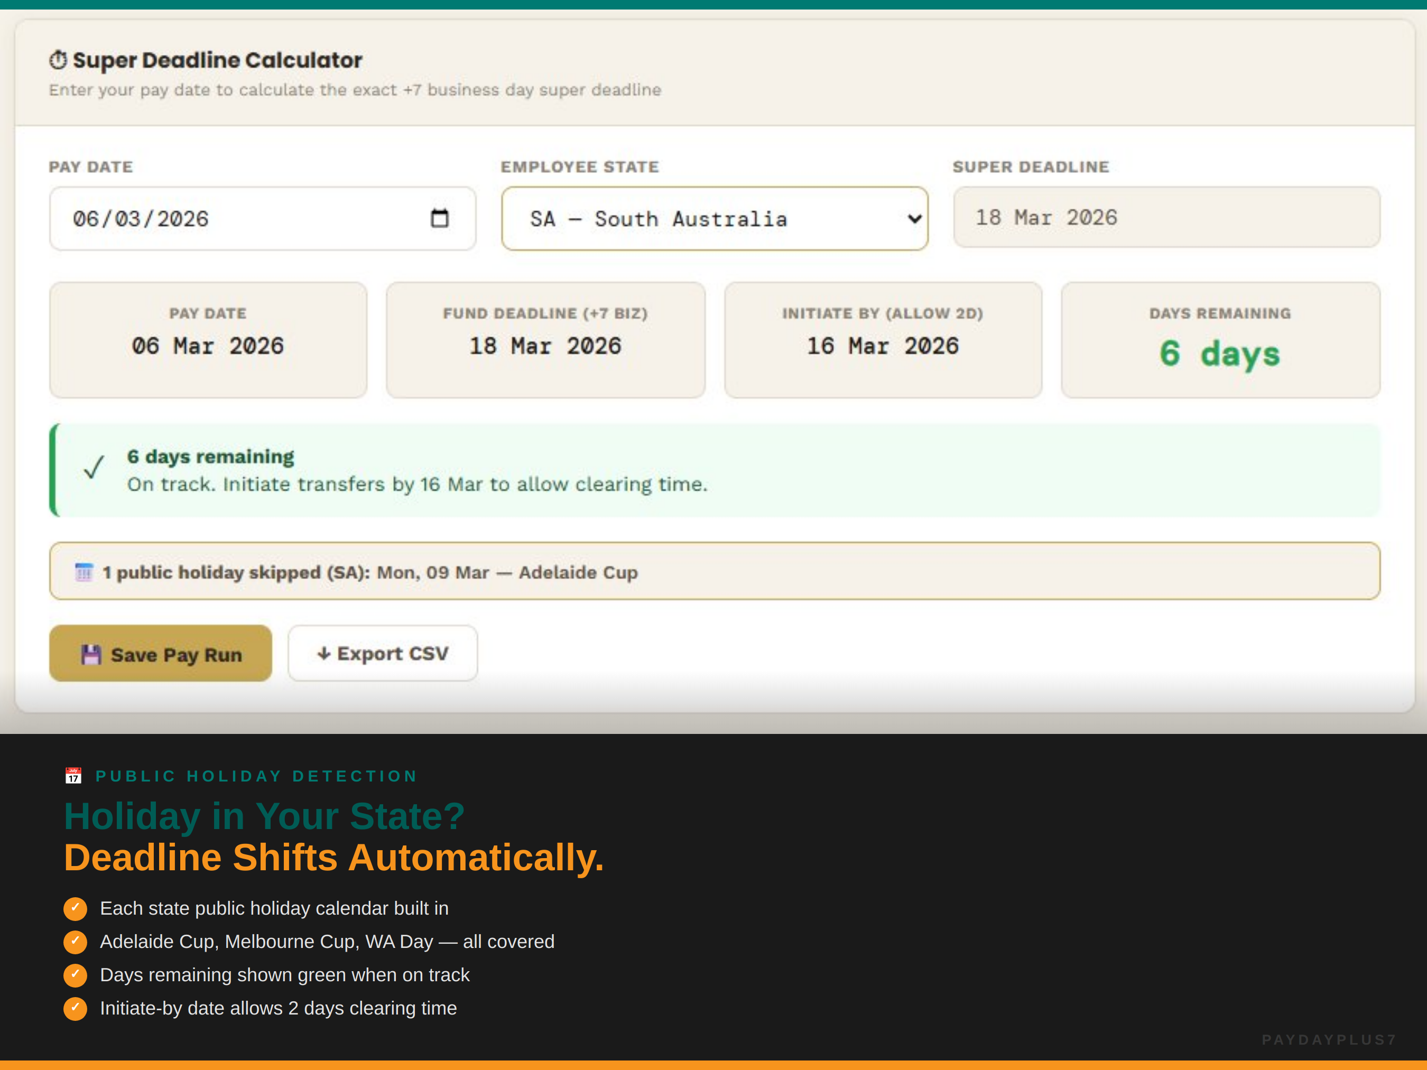
Task: Click the check beside 'Each state public holiday calendar'
Action: coord(76,908)
